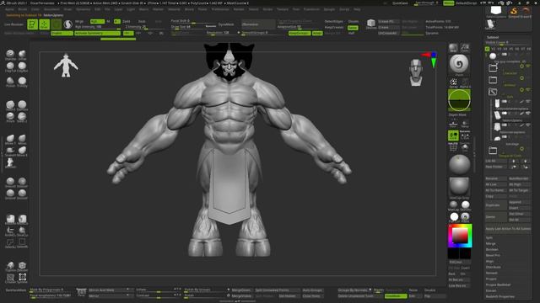Expand the Split section
This screenshot has width=540, height=303.
click(x=489, y=237)
